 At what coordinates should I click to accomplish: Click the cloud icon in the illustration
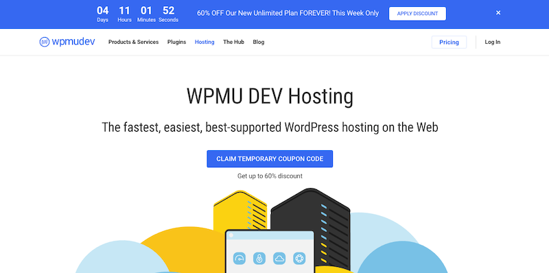coord(279,259)
